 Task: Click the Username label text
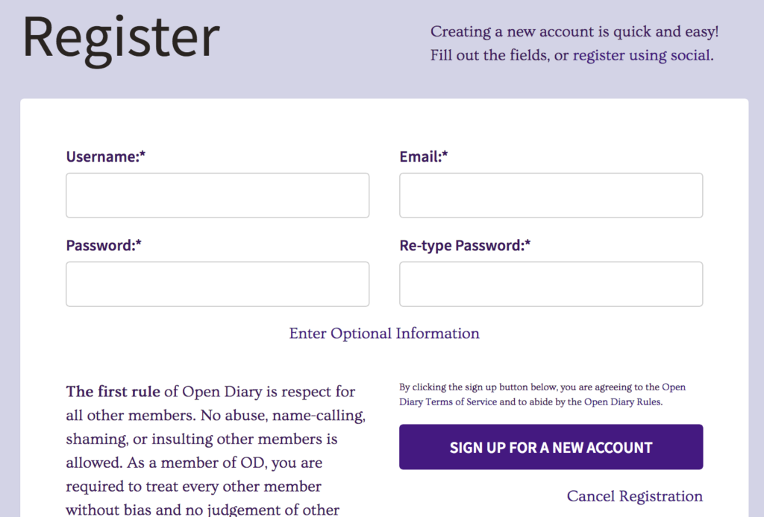(x=106, y=156)
